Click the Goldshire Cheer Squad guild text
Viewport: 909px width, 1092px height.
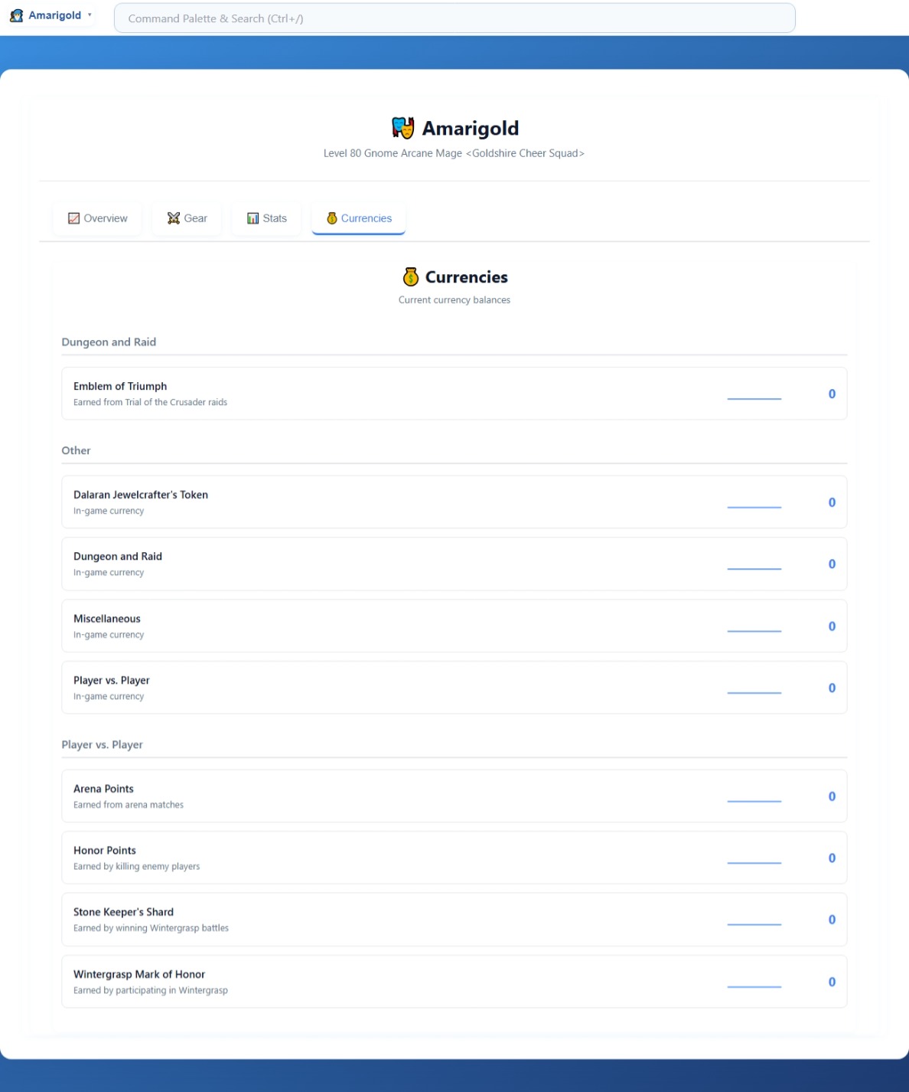[x=525, y=153]
